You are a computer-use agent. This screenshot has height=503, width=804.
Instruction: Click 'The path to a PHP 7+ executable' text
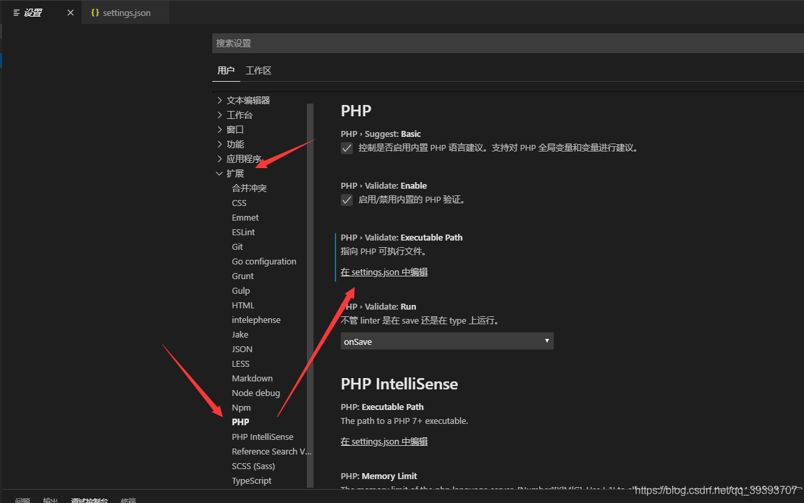click(404, 421)
